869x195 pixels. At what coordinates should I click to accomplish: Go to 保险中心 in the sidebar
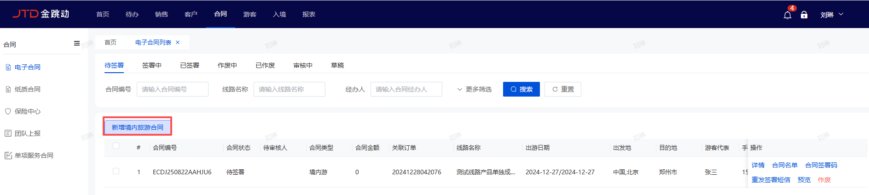28,111
